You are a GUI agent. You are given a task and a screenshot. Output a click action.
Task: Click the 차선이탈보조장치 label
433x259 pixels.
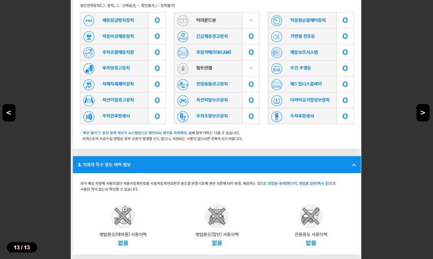pyautogui.click(x=212, y=100)
